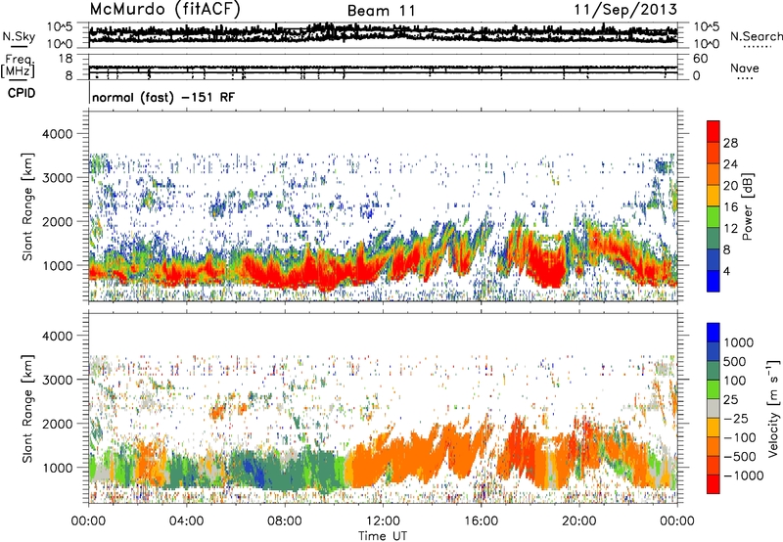Click the 'Beam 11' label
Image resolution: width=783 pixels, height=542 pixels.
382,11
